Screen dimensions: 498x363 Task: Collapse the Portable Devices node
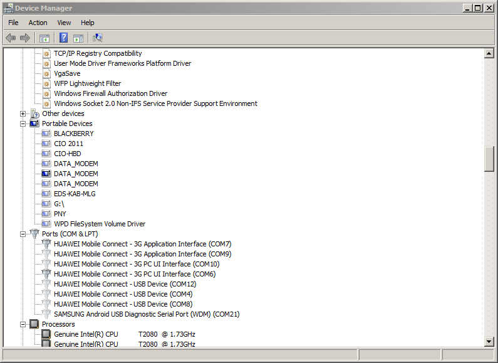click(23, 124)
